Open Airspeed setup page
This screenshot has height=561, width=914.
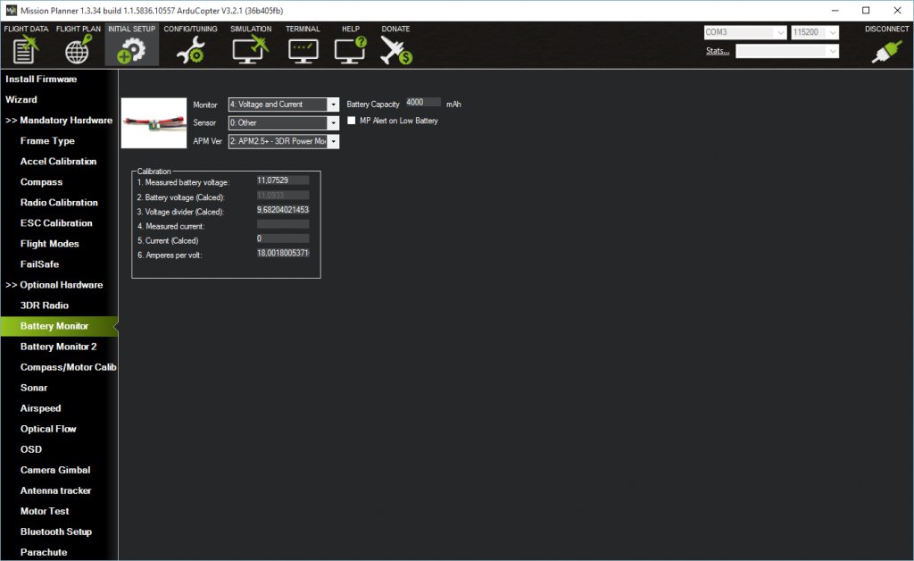coord(40,408)
